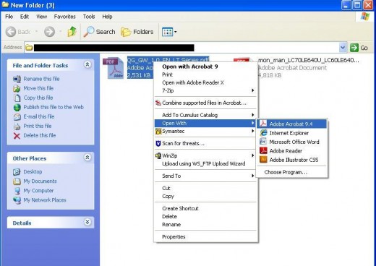
Task: Select the mon_man_LC70LE640U PDF file name
Action: pyautogui.click(x=308, y=60)
